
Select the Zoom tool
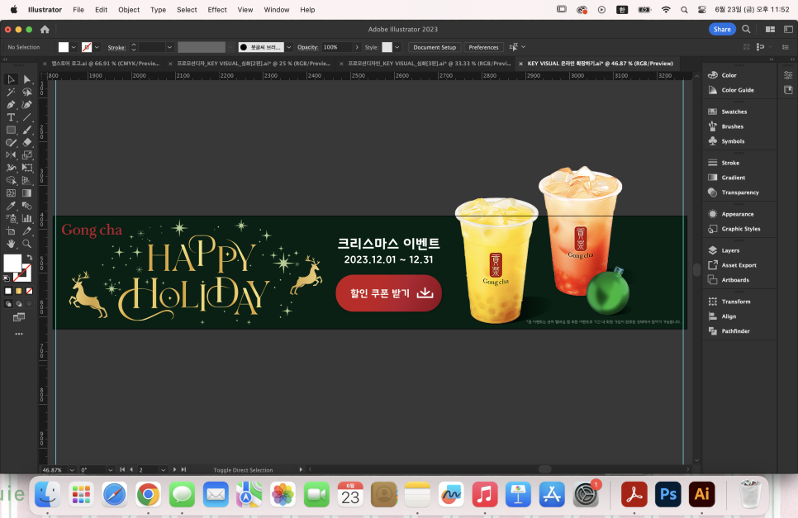pyautogui.click(x=27, y=244)
